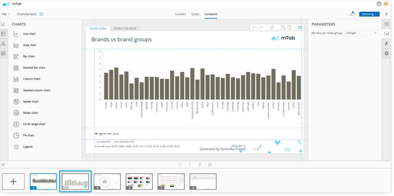Add a new slide with plus button

click(x=13, y=182)
